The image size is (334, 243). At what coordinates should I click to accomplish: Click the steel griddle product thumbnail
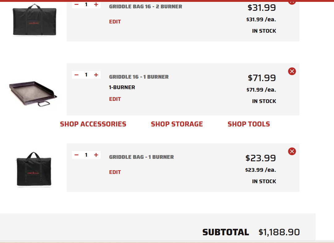pos(33,93)
